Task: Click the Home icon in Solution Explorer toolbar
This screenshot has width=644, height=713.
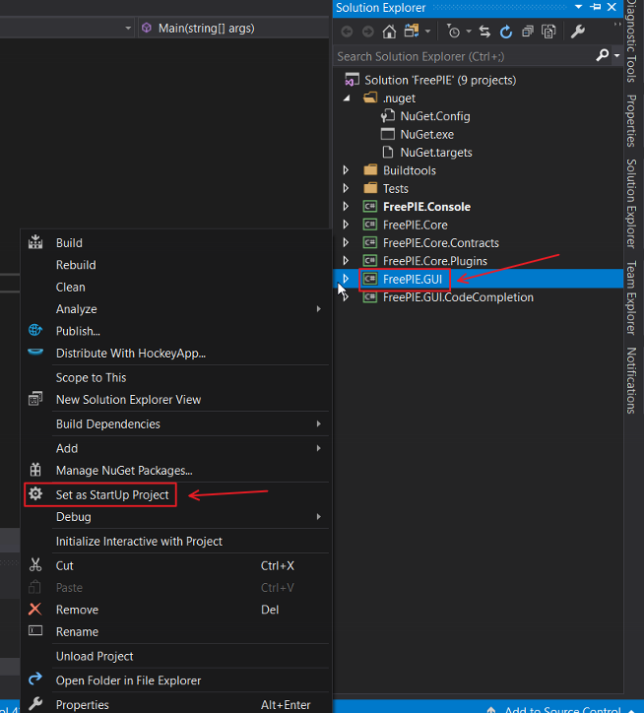Action: pyautogui.click(x=389, y=32)
